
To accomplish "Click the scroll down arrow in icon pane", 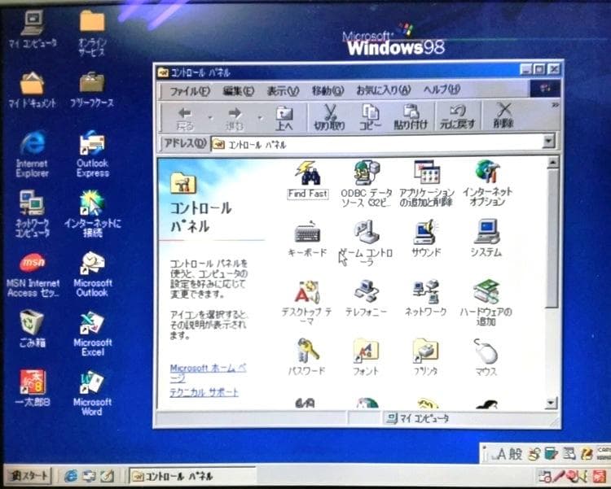I will tap(551, 403).
